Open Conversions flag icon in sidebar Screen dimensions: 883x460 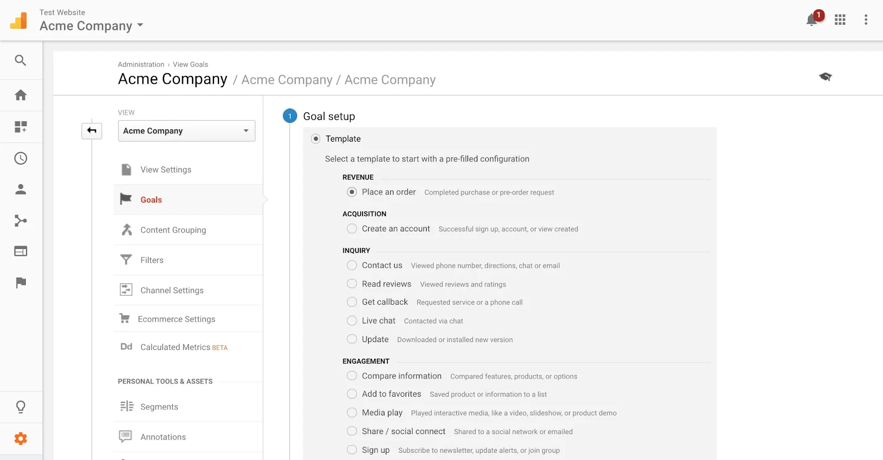[x=20, y=283]
